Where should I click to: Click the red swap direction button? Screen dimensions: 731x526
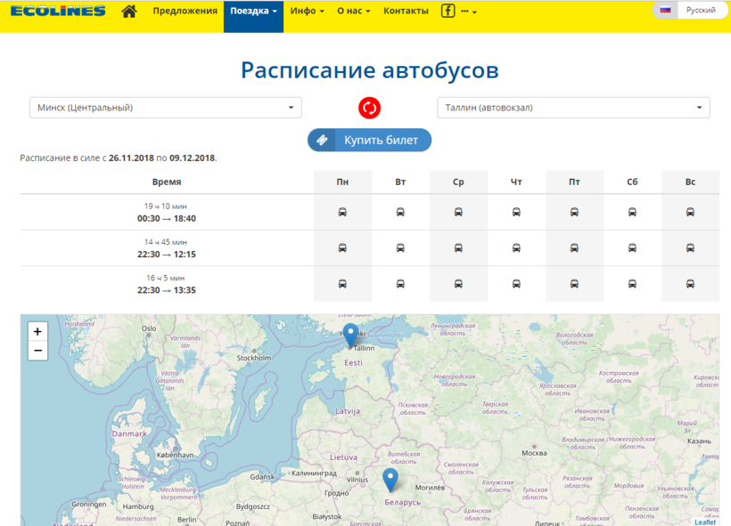point(369,108)
